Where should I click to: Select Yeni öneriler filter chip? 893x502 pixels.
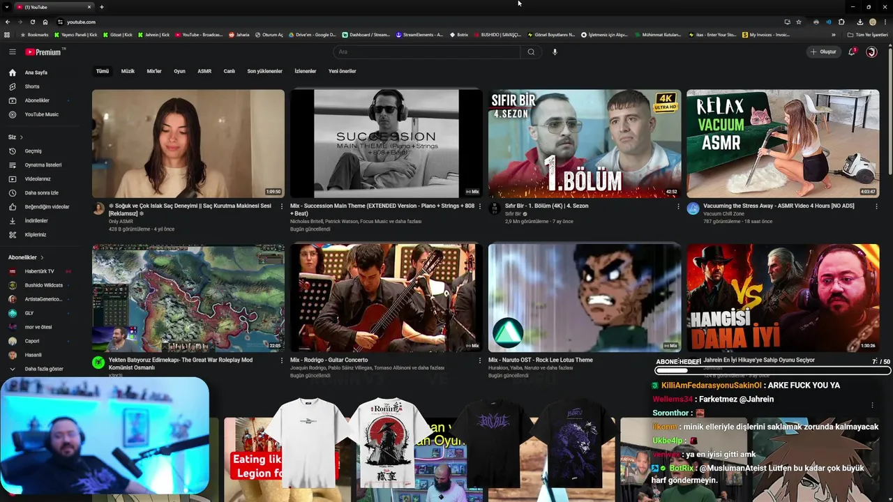pos(343,71)
